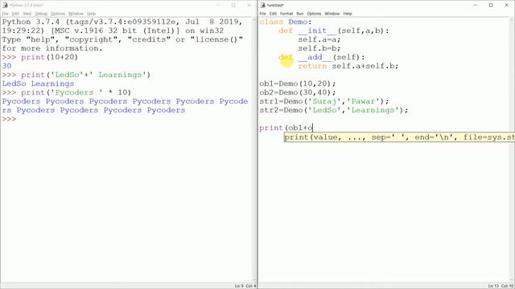Open Window menu in untitled editor window

coord(332,14)
